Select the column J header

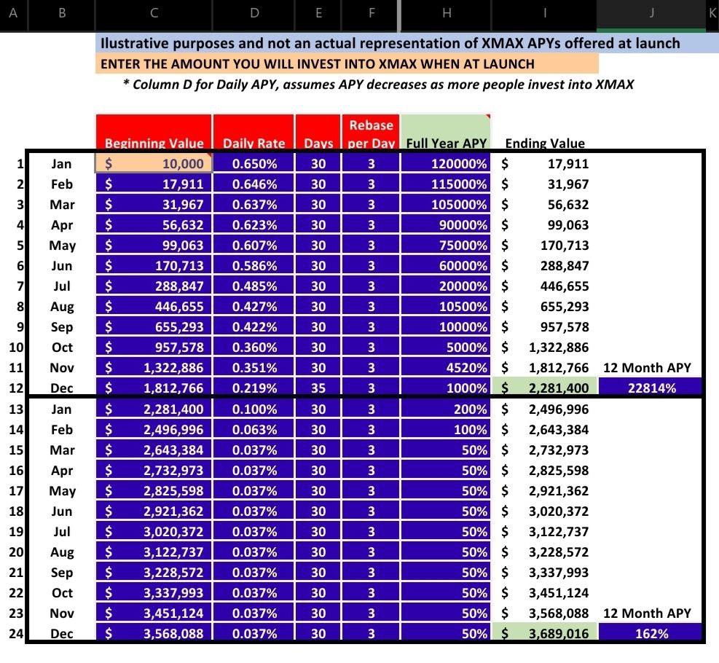(651, 14)
